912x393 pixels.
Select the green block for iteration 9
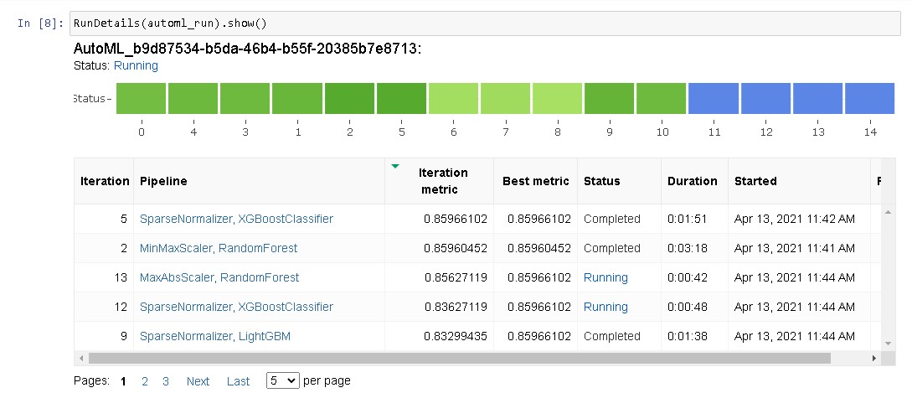click(610, 98)
